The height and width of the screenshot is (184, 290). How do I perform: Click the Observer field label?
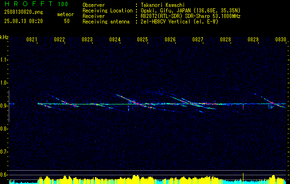pyautogui.click(x=94, y=5)
